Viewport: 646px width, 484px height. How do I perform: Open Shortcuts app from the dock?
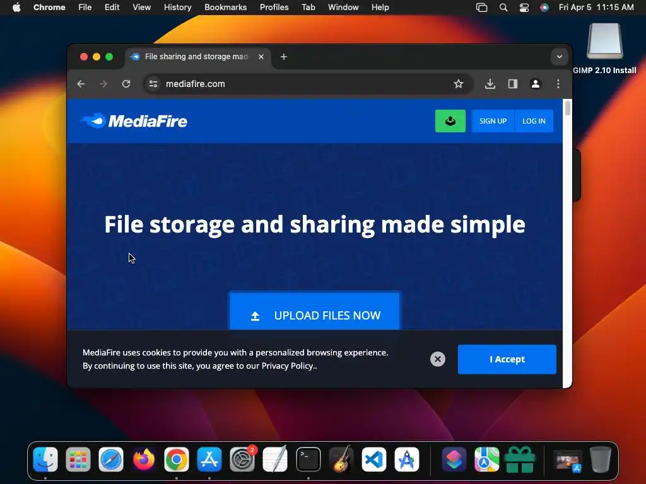tap(454, 459)
